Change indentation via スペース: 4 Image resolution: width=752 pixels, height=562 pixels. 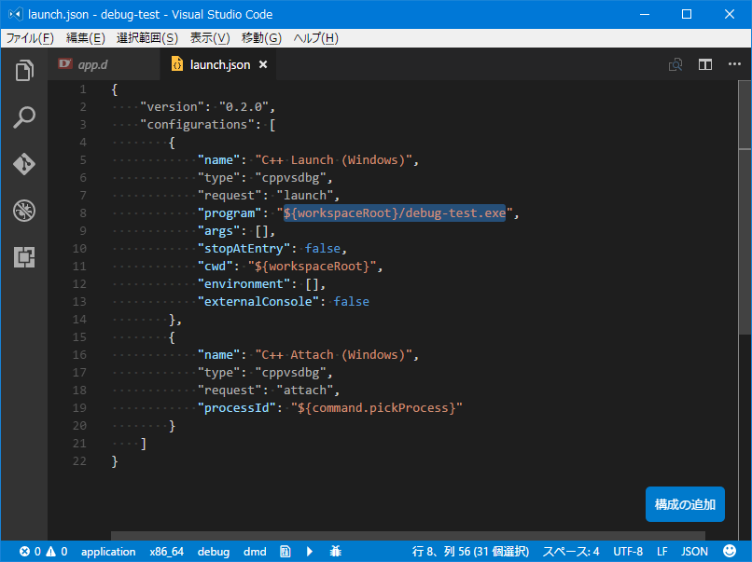[571, 552]
